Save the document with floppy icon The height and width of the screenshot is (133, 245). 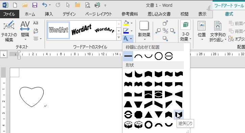[35, 5]
